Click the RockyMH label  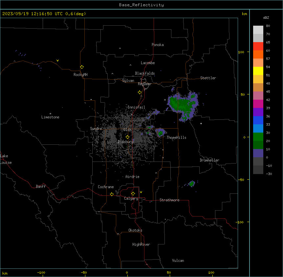pos(80,75)
